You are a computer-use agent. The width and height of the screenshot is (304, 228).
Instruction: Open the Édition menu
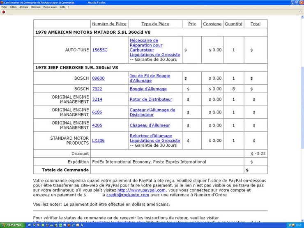pos(14,7)
